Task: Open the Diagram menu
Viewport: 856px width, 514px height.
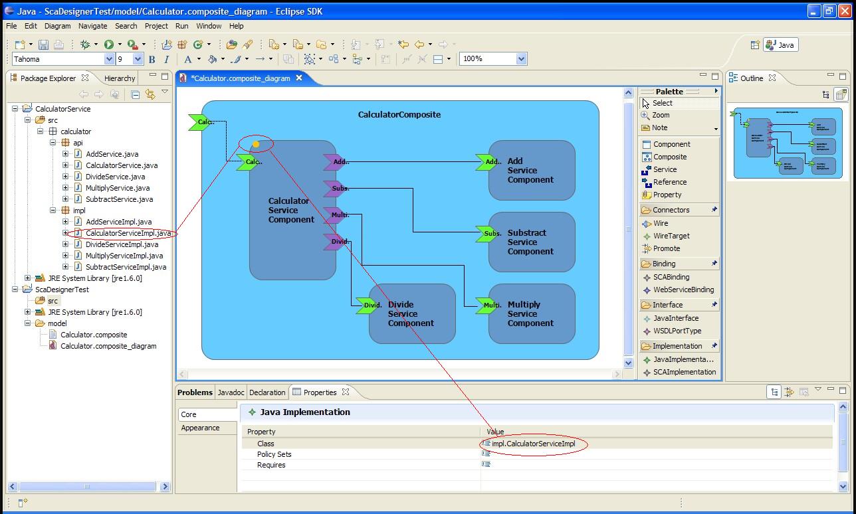Action: [x=57, y=26]
